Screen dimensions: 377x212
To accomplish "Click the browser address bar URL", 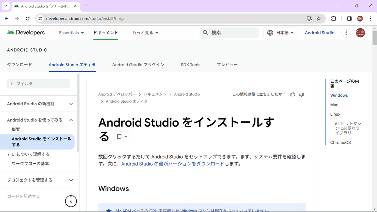I will pyautogui.click(x=85, y=19).
